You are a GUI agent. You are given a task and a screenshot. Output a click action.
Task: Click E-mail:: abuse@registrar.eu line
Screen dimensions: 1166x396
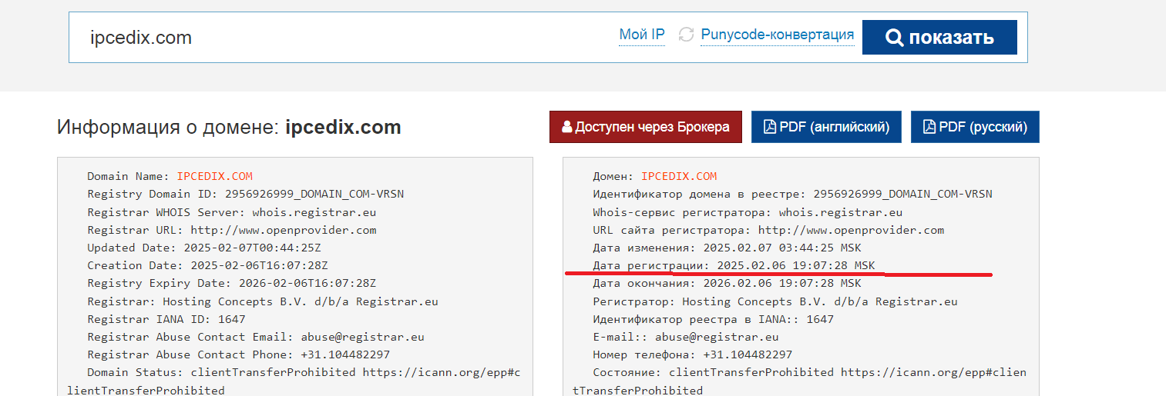click(x=686, y=337)
